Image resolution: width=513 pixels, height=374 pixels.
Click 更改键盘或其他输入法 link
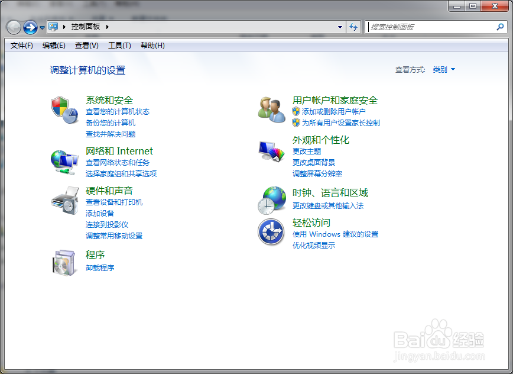point(328,206)
